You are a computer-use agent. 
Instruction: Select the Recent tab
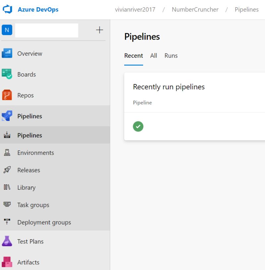133,56
